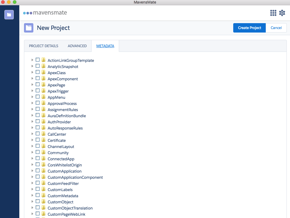Image resolution: width=290 pixels, height=218 pixels.
Task: Select the AutoResponseRules label
Action: 65,128
